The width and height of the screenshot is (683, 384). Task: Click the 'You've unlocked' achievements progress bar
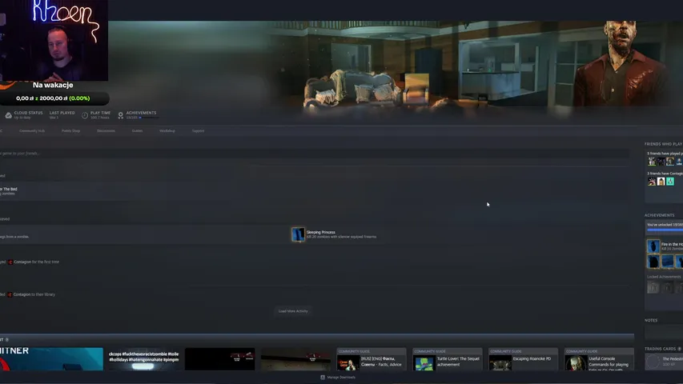click(x=665, y=230)
